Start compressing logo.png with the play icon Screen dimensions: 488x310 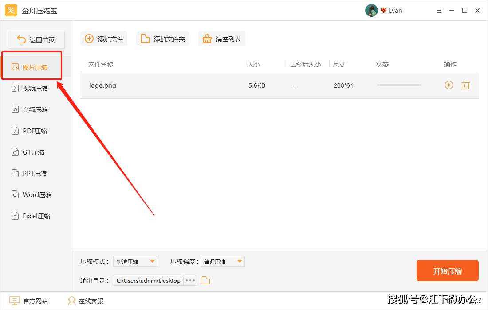[x=449, y=85]
